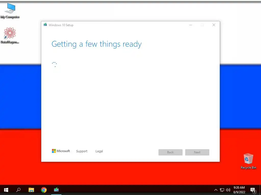
Task: Click the 'Getting a few things ready' heading
Action: point(97,44)
